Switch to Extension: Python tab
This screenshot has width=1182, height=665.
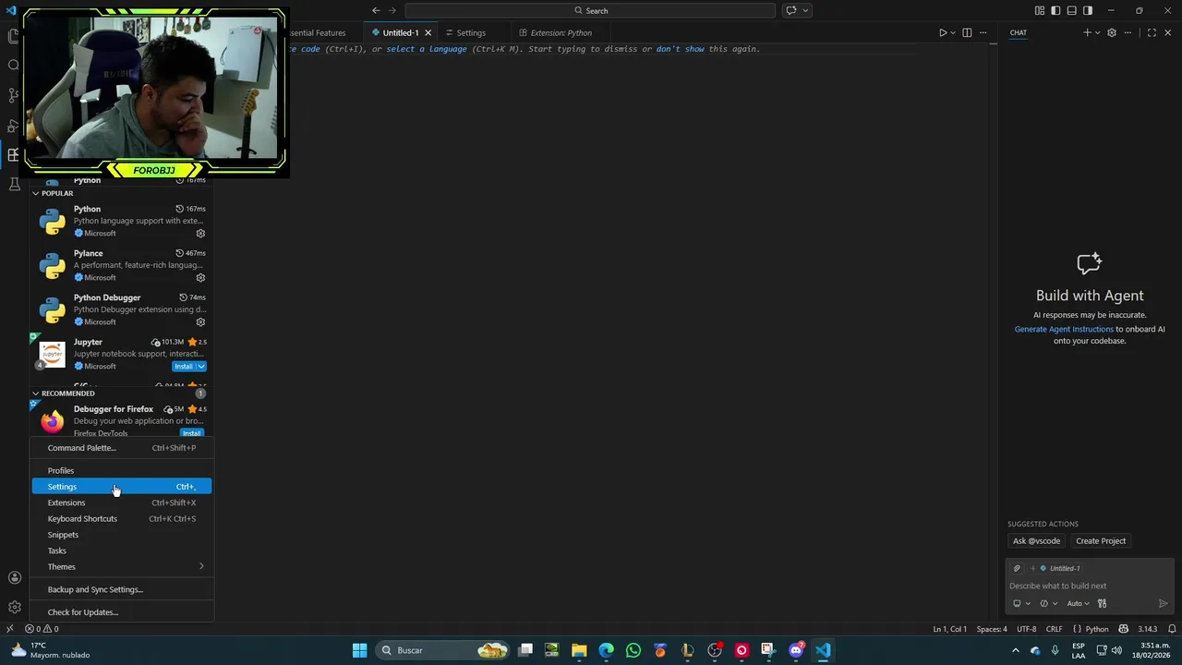pos(561,33)
